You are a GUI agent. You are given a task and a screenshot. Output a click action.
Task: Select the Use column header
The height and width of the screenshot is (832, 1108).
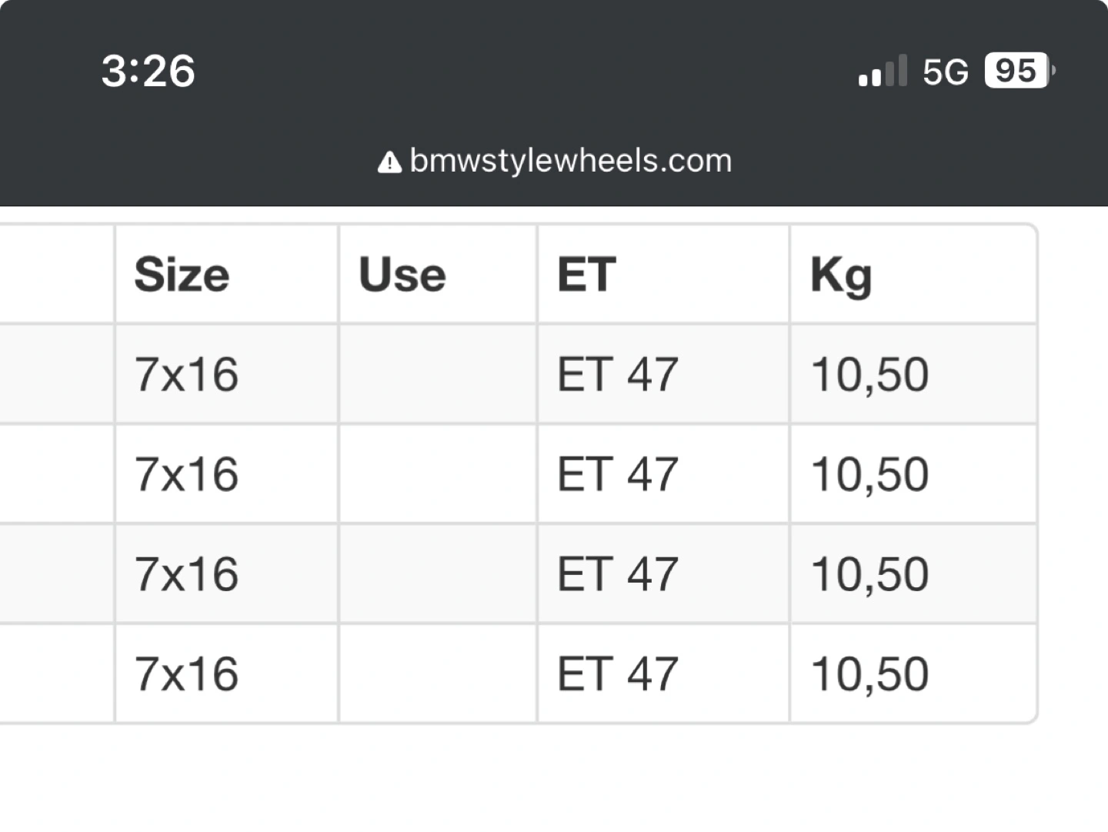402,275
